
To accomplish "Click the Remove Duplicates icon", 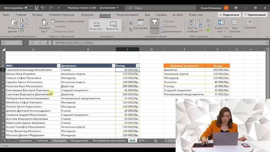I will [201, 26].
